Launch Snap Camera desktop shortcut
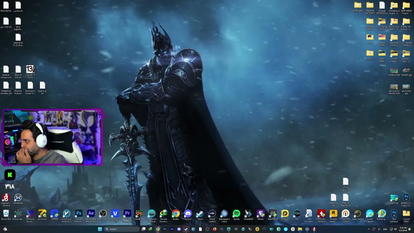This screenshot has height=233, width=414. point(358,215)
